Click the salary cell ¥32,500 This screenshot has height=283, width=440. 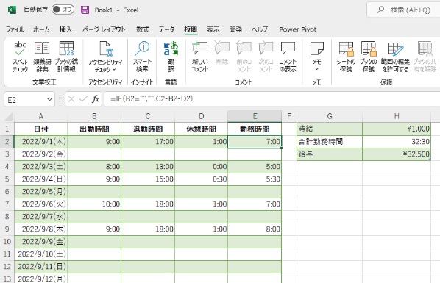tap(397, 154)
